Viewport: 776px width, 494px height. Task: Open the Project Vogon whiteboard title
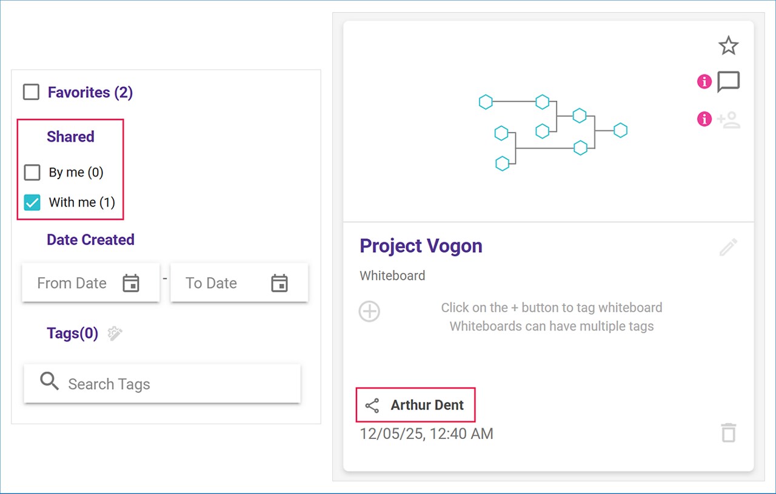coord(421,246)
